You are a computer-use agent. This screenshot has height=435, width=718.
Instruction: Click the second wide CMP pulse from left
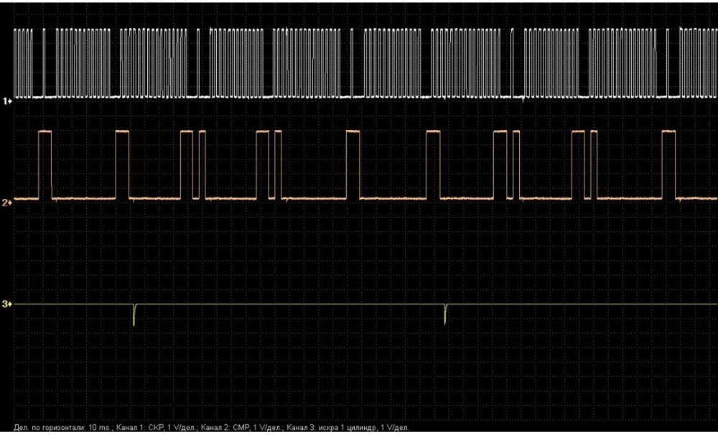click(x=121, y=164)
